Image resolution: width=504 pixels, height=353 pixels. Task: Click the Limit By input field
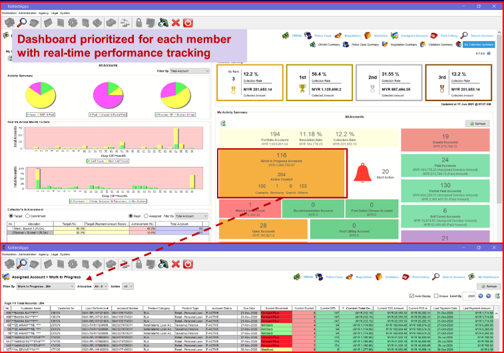(469, 296)
